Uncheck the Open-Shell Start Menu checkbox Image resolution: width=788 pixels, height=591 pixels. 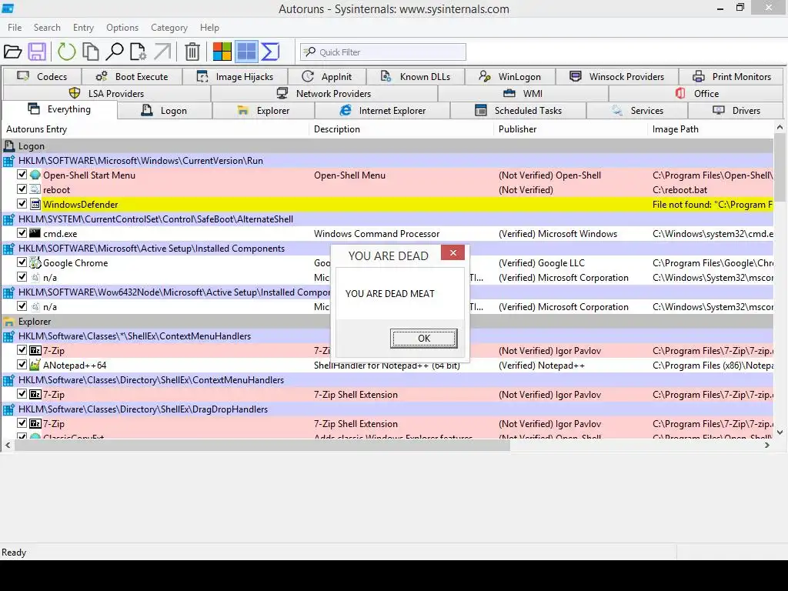22,175
